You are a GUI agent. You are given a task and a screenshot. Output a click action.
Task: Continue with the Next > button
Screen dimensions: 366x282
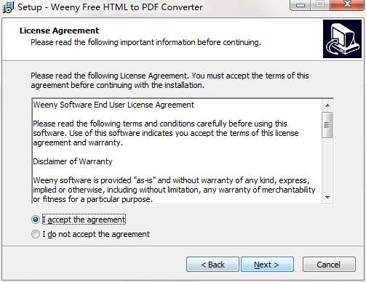pyautogui.click(x=267, y=265)
